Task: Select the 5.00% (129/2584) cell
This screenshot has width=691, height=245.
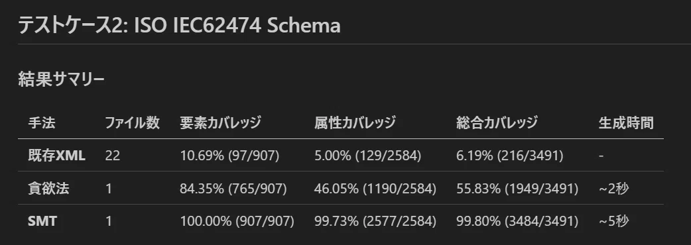Action: click(x=367, y=156)
